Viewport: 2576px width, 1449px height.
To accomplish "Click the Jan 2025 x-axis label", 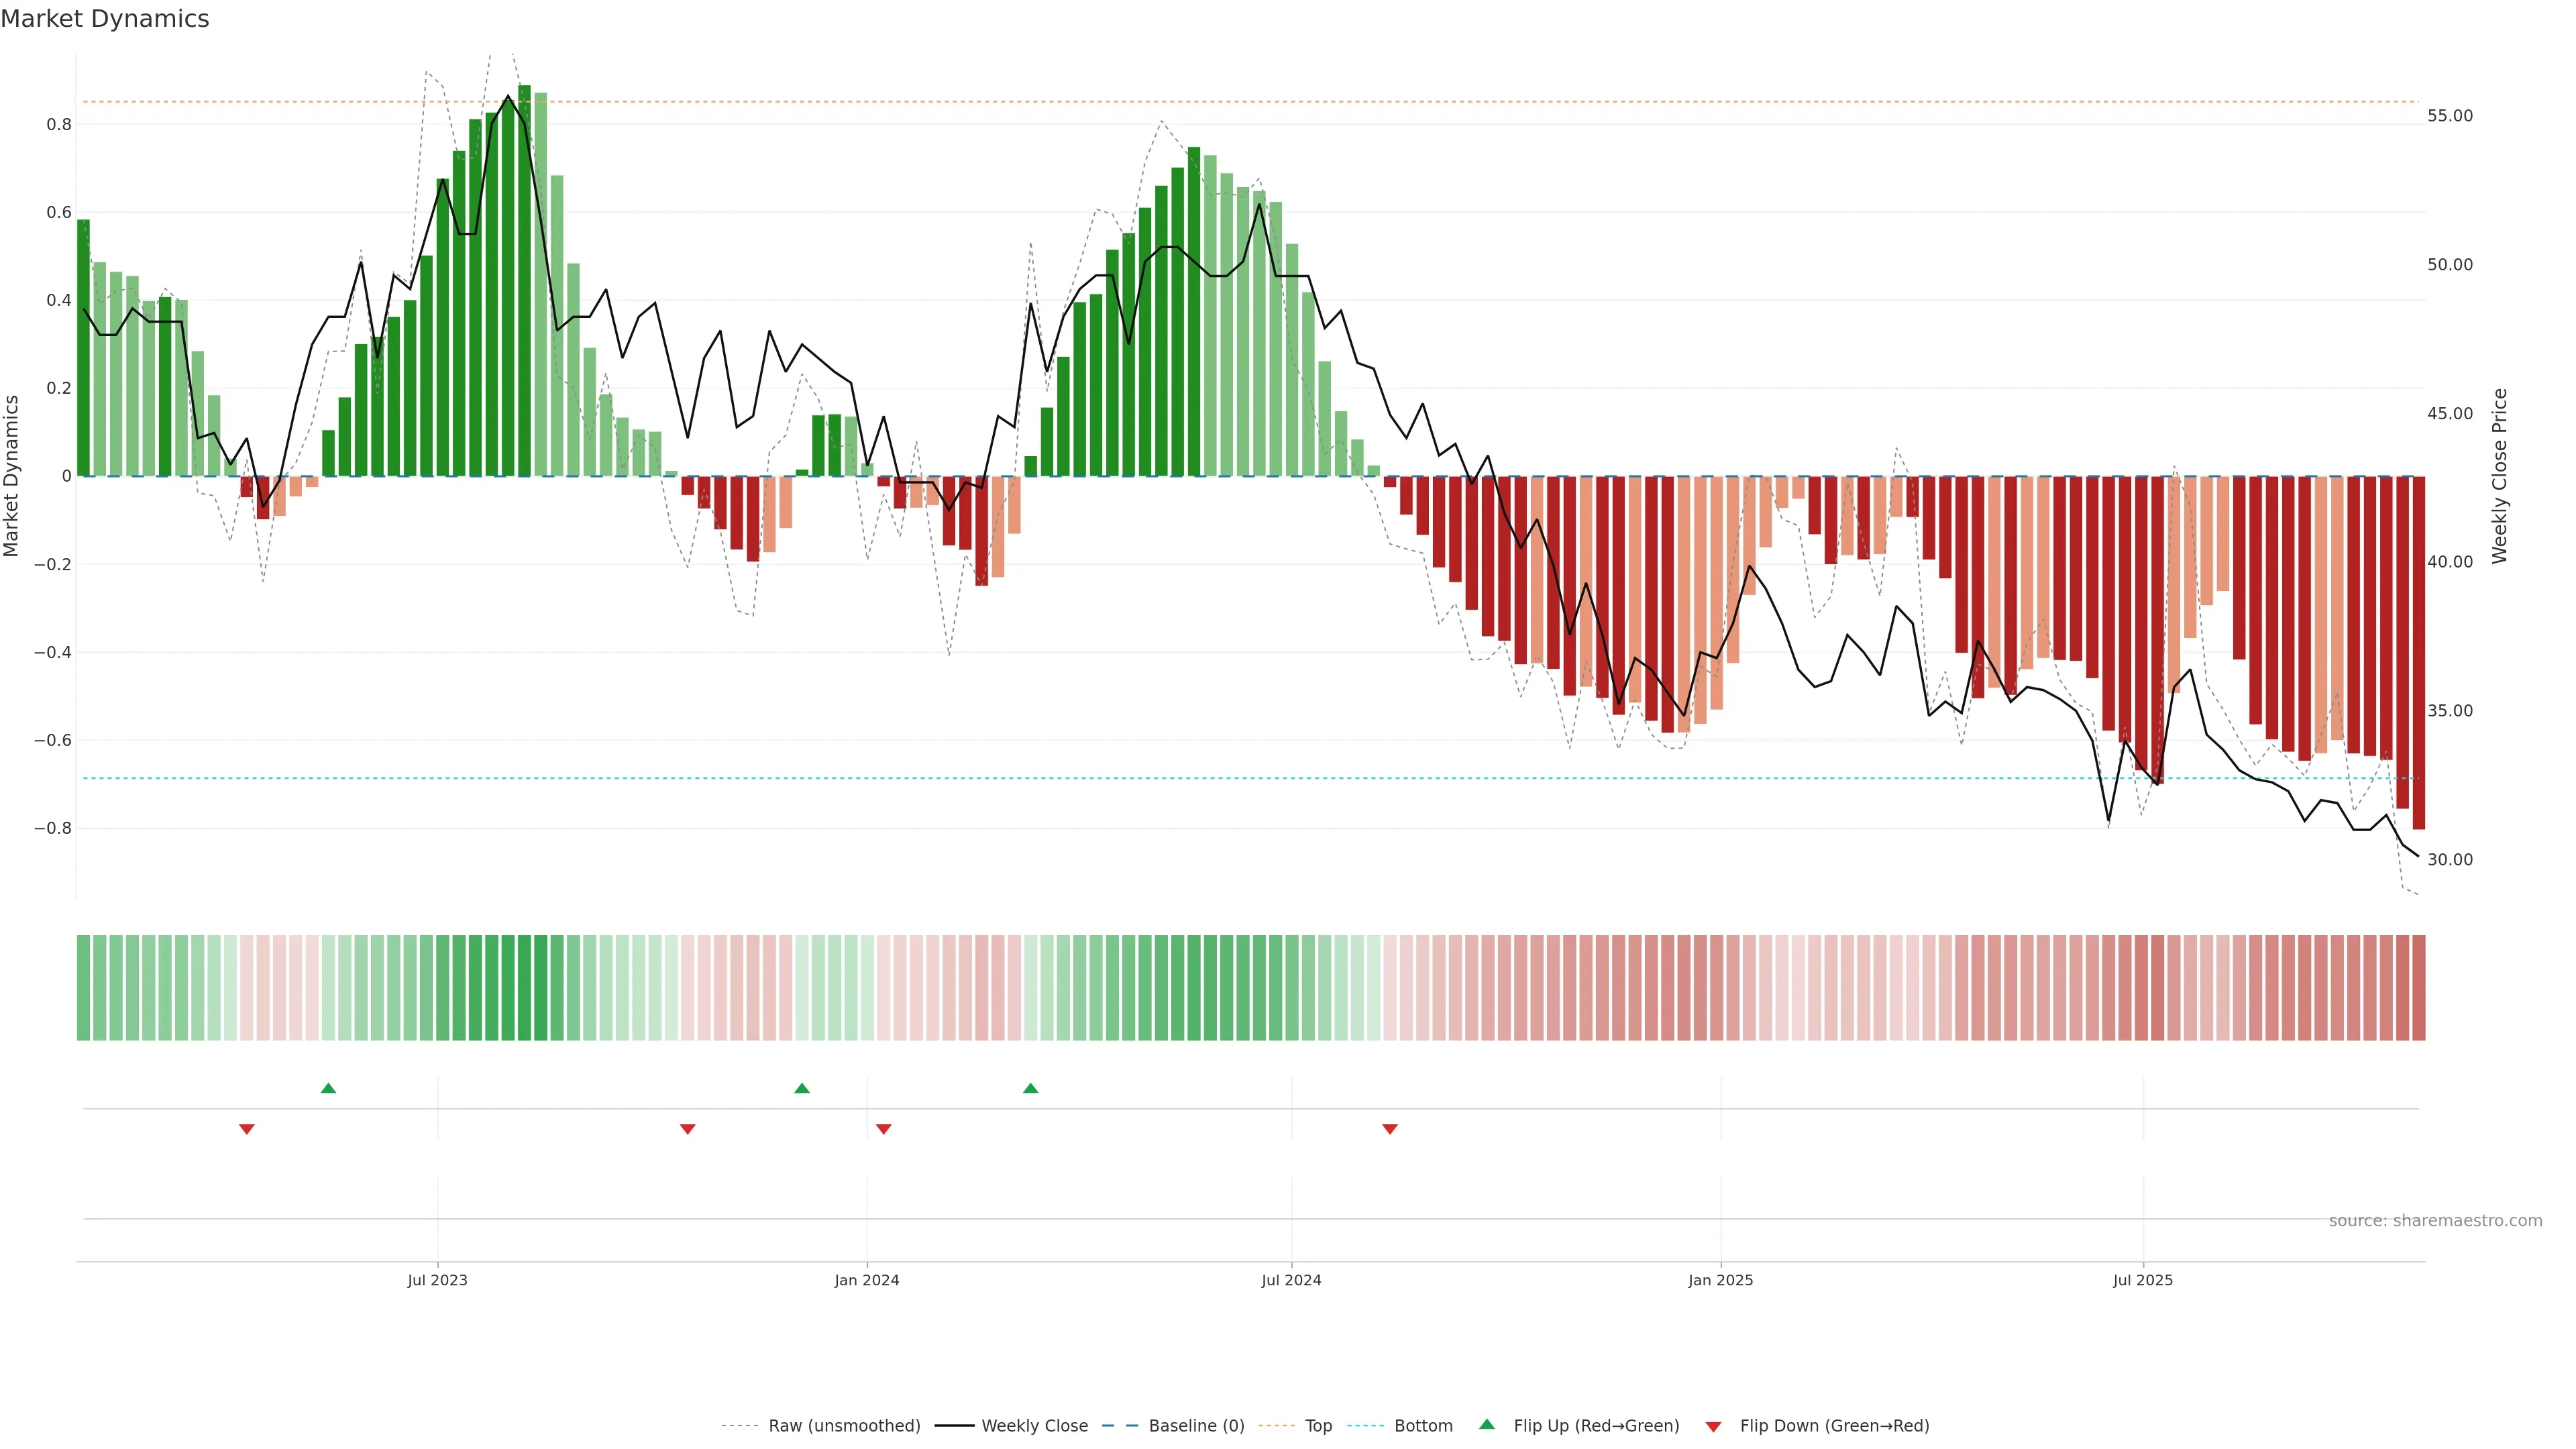I will [1720, 1280].
